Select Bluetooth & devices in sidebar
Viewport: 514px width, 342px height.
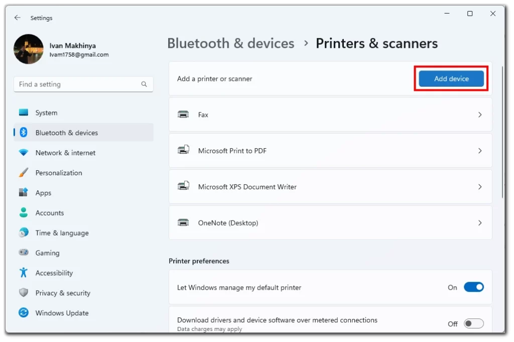pyautogui.click(x=84, y=133)
